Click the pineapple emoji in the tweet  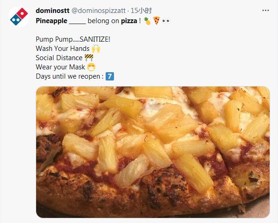147,21
